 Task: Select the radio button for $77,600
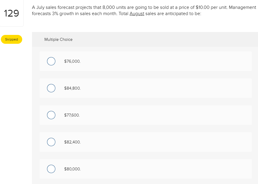coord(51,115)
